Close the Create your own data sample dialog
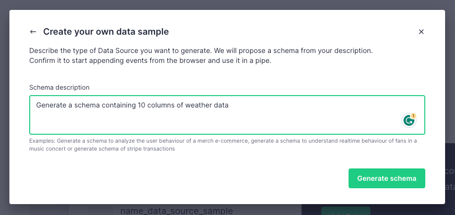This screenshot has width=455, height=215. pos(421,32)
